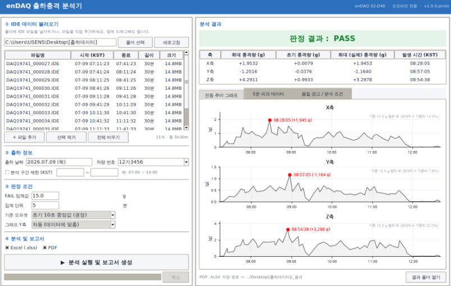Select file DAQ19741_000031.IDE
Viewport: 451px width, 286px height.
point(94,97)
